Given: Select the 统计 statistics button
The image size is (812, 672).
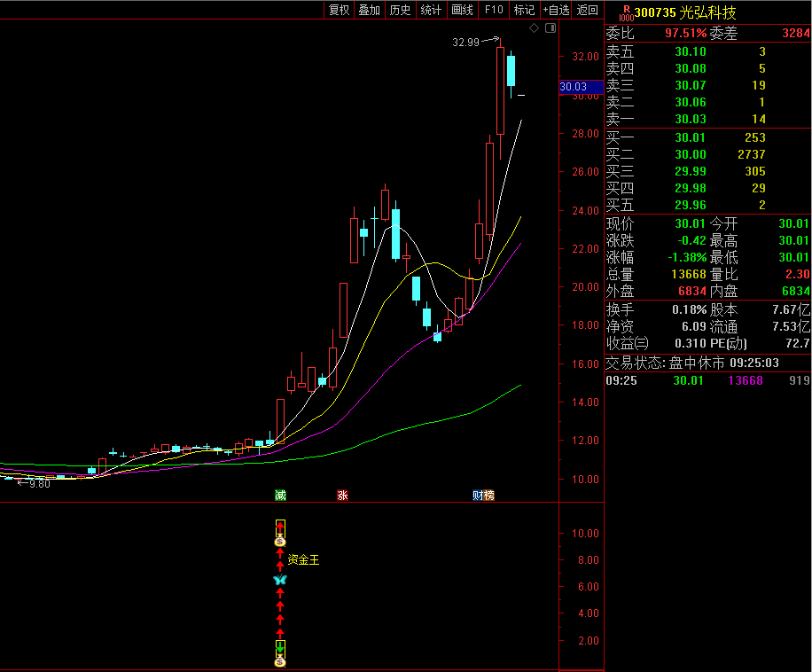Looking at the screenshot, I should point(431,10).
